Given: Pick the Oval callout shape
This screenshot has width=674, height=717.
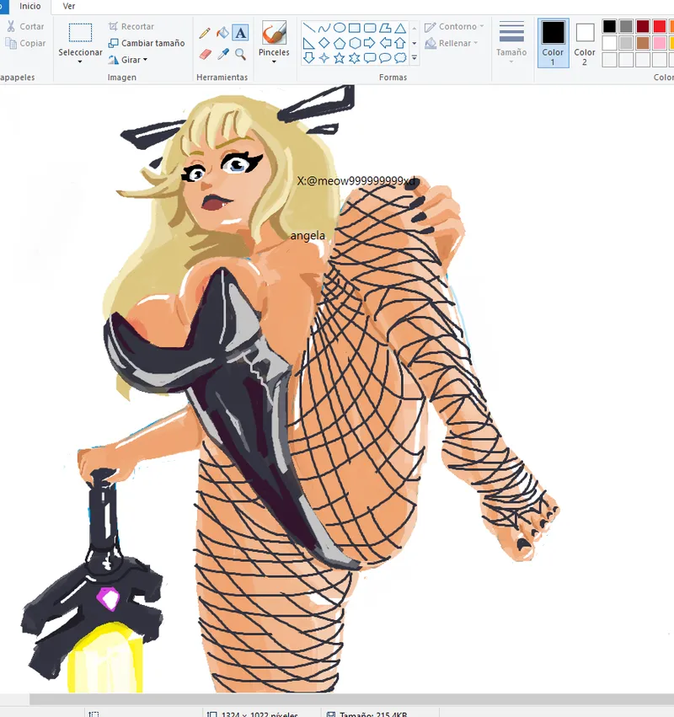Looking at the screenshot, I should tap(385, 58).
